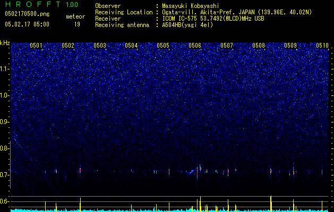
Task: Click the filename 0502170500.png
Action: click(x=27, y=14)
